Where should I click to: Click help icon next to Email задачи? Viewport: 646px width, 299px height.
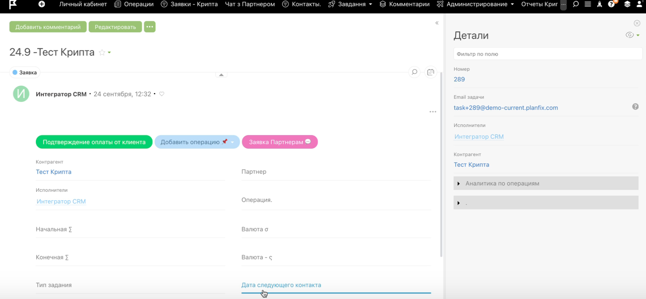635,107
